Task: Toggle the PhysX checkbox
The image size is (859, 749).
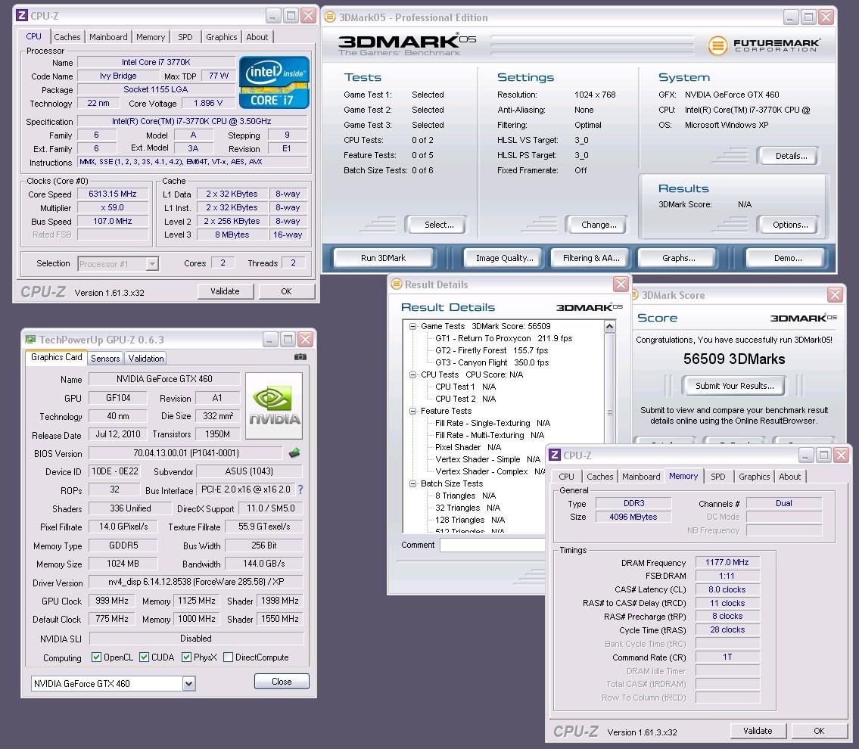Action: click(x=186, y=657)
